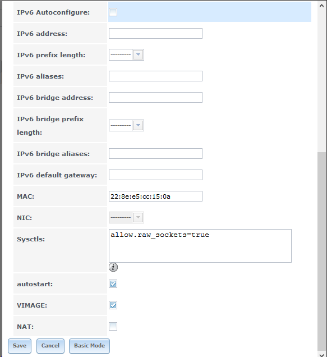
Task: Switch to Basic Mode
Action: pos(89,346)
